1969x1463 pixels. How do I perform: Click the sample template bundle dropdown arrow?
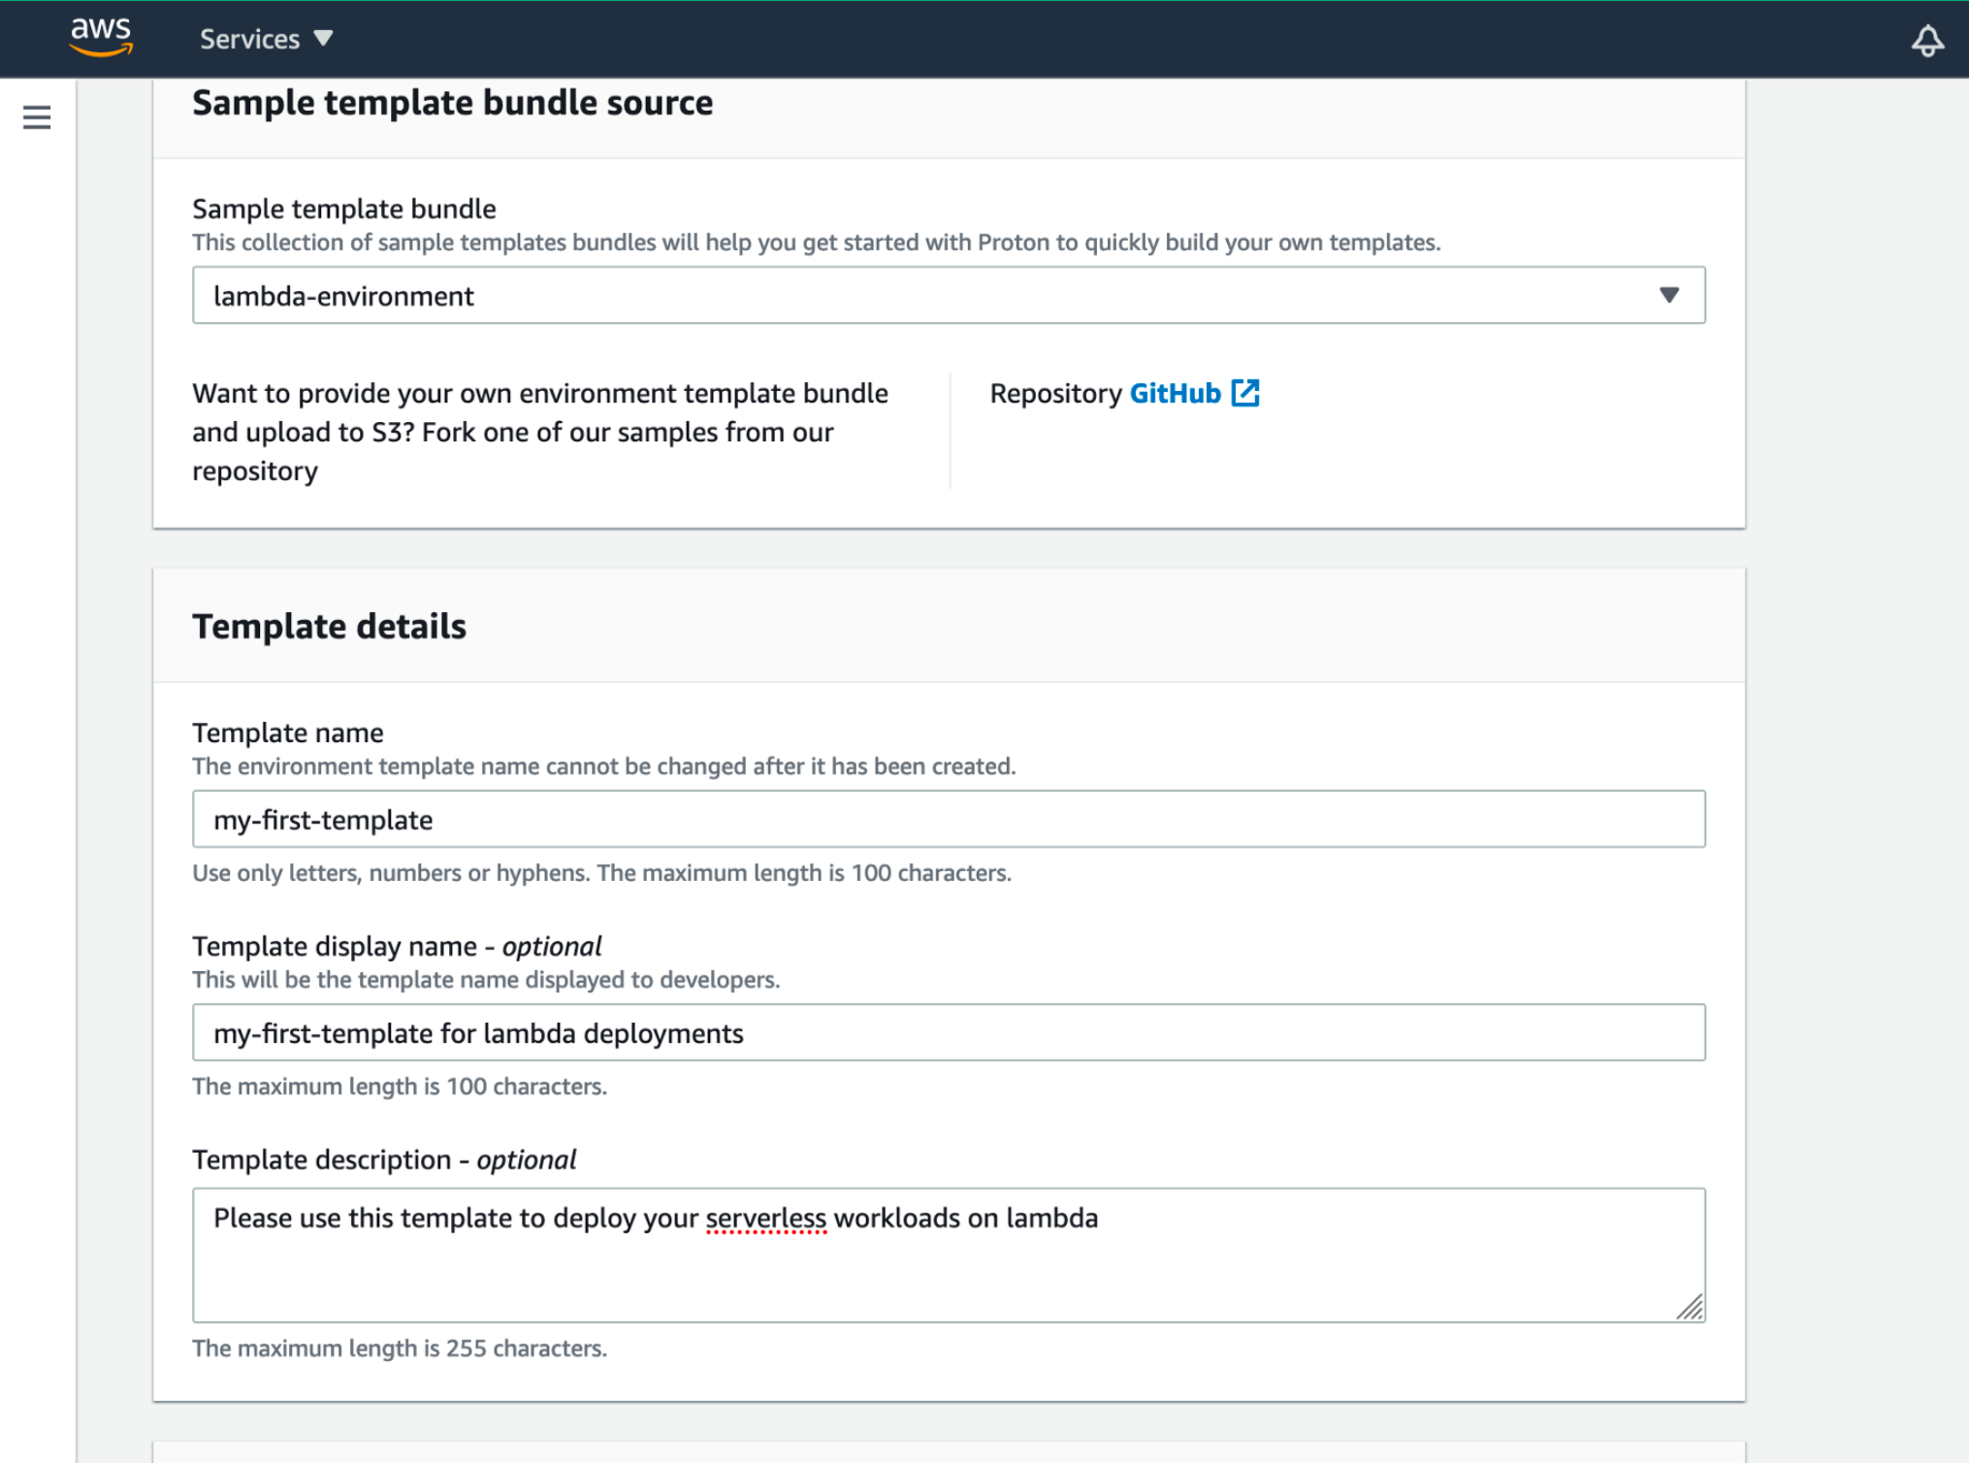(x=1668, y=295)
